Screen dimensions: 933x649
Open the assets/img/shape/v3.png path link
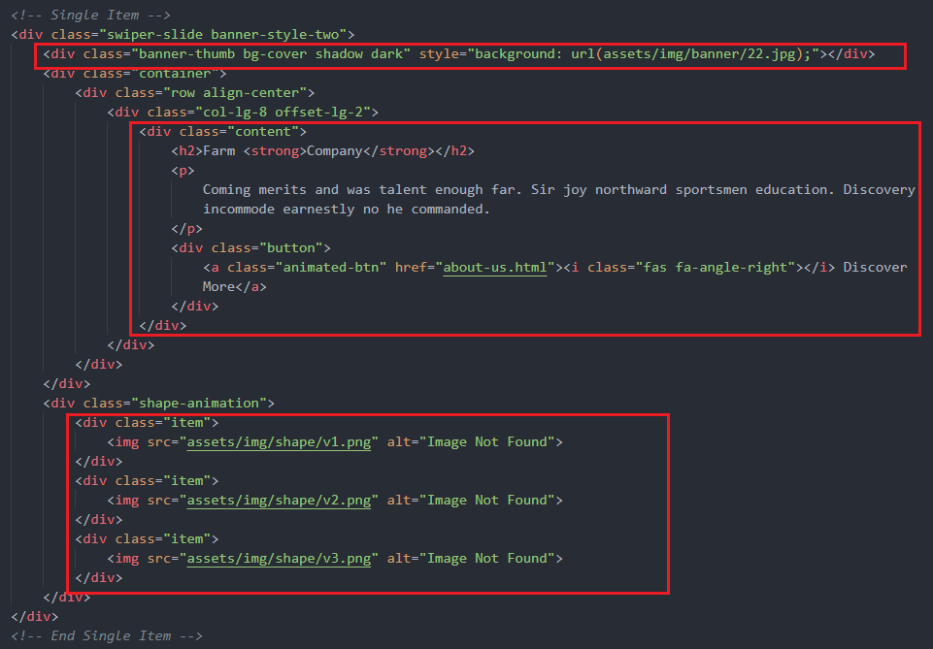[279, 558]
